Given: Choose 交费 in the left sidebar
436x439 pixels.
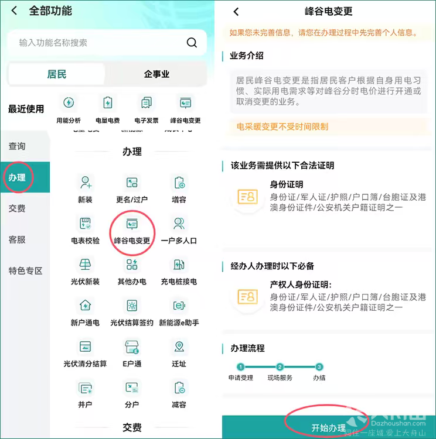Looking at the screenshot, I should click(17, 208).
